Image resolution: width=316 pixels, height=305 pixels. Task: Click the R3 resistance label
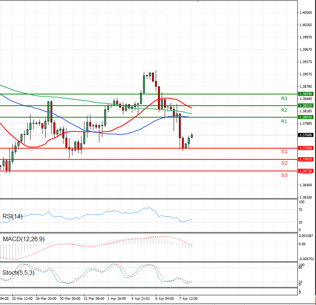tap(284, 99)
